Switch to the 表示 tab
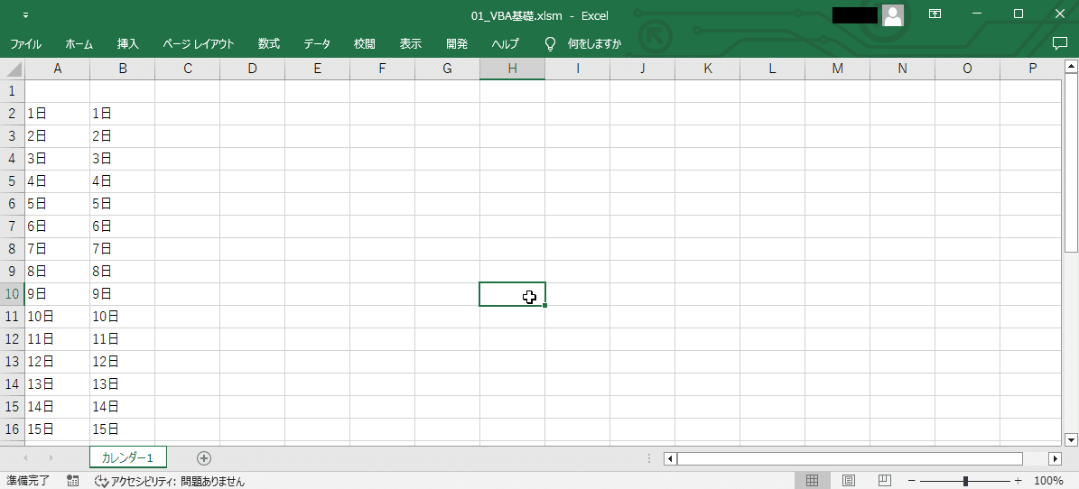This screenshot has height=489, width=1079. click(x=411, y=44)
